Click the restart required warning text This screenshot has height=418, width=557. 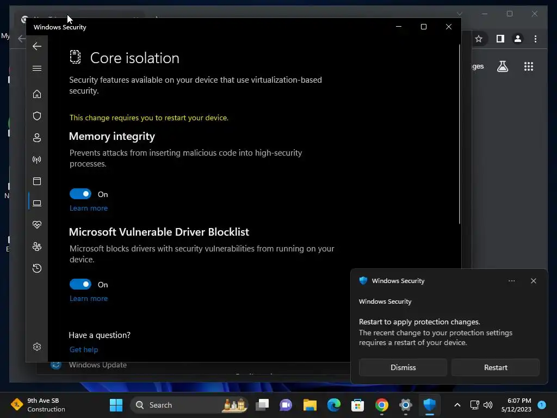tap(149, 118)
